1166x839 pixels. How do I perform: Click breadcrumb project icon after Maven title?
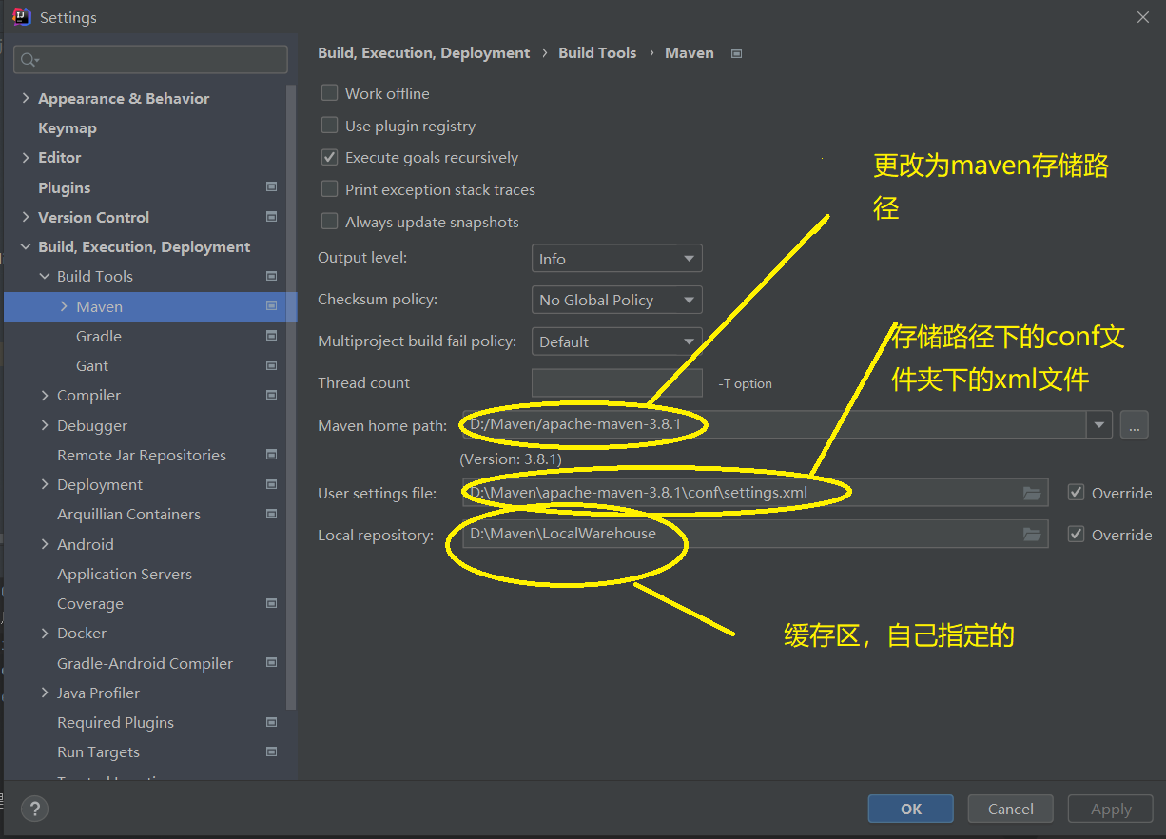[x=736, y=53]
